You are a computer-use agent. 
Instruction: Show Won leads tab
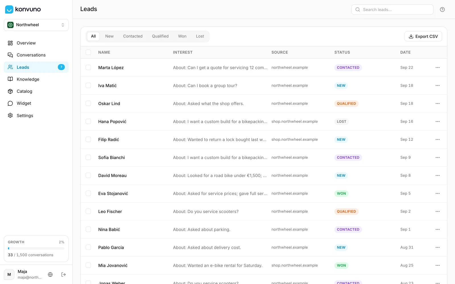point(182,36)
